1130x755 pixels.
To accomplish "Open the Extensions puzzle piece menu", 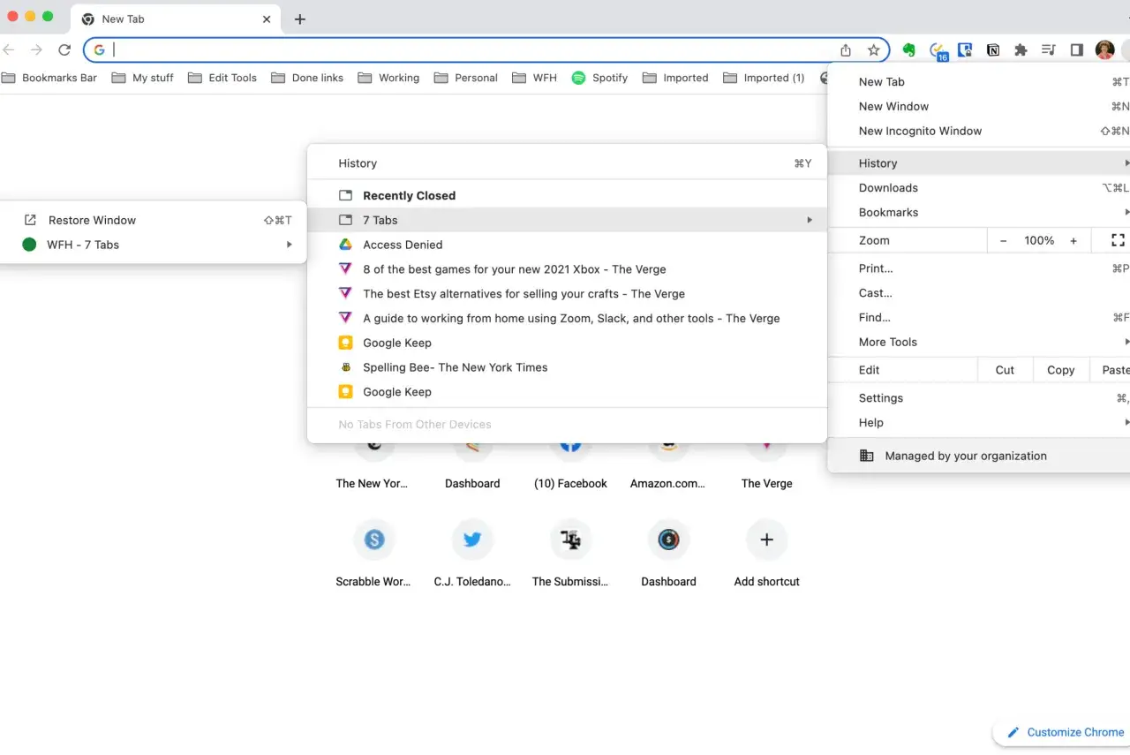I will 1021,50.
